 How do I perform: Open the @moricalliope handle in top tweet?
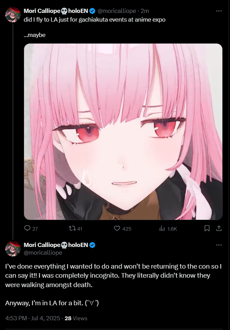tap(117, 11)
